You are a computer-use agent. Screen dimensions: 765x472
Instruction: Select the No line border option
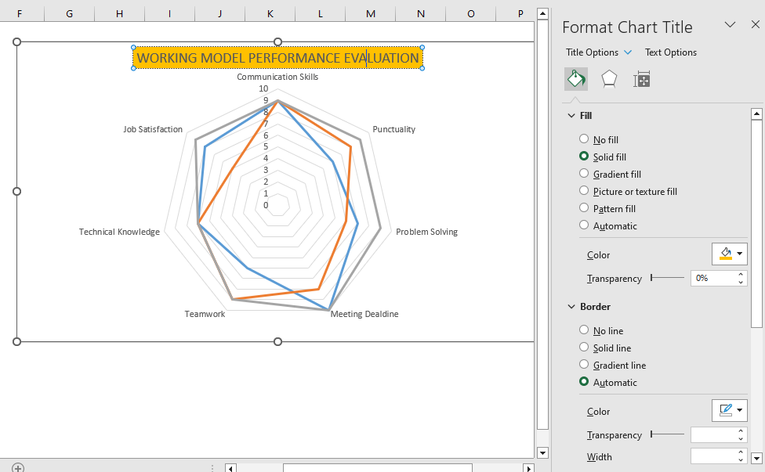[583, 330]
